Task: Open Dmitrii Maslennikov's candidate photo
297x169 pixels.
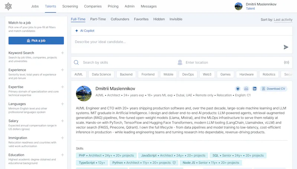Action: tap(84, 93)
